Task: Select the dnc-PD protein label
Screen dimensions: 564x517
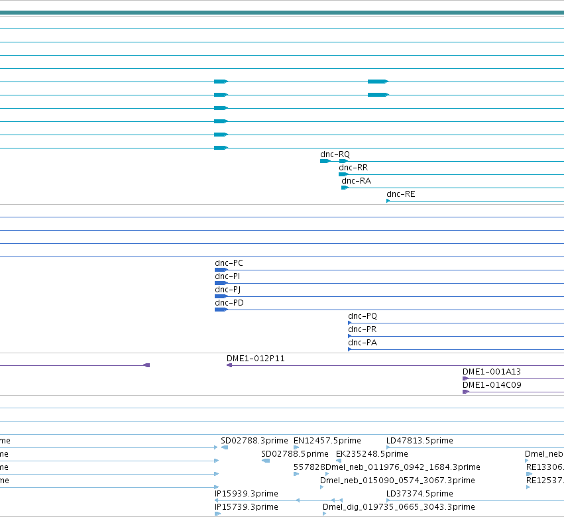Action: coord(229,304)
